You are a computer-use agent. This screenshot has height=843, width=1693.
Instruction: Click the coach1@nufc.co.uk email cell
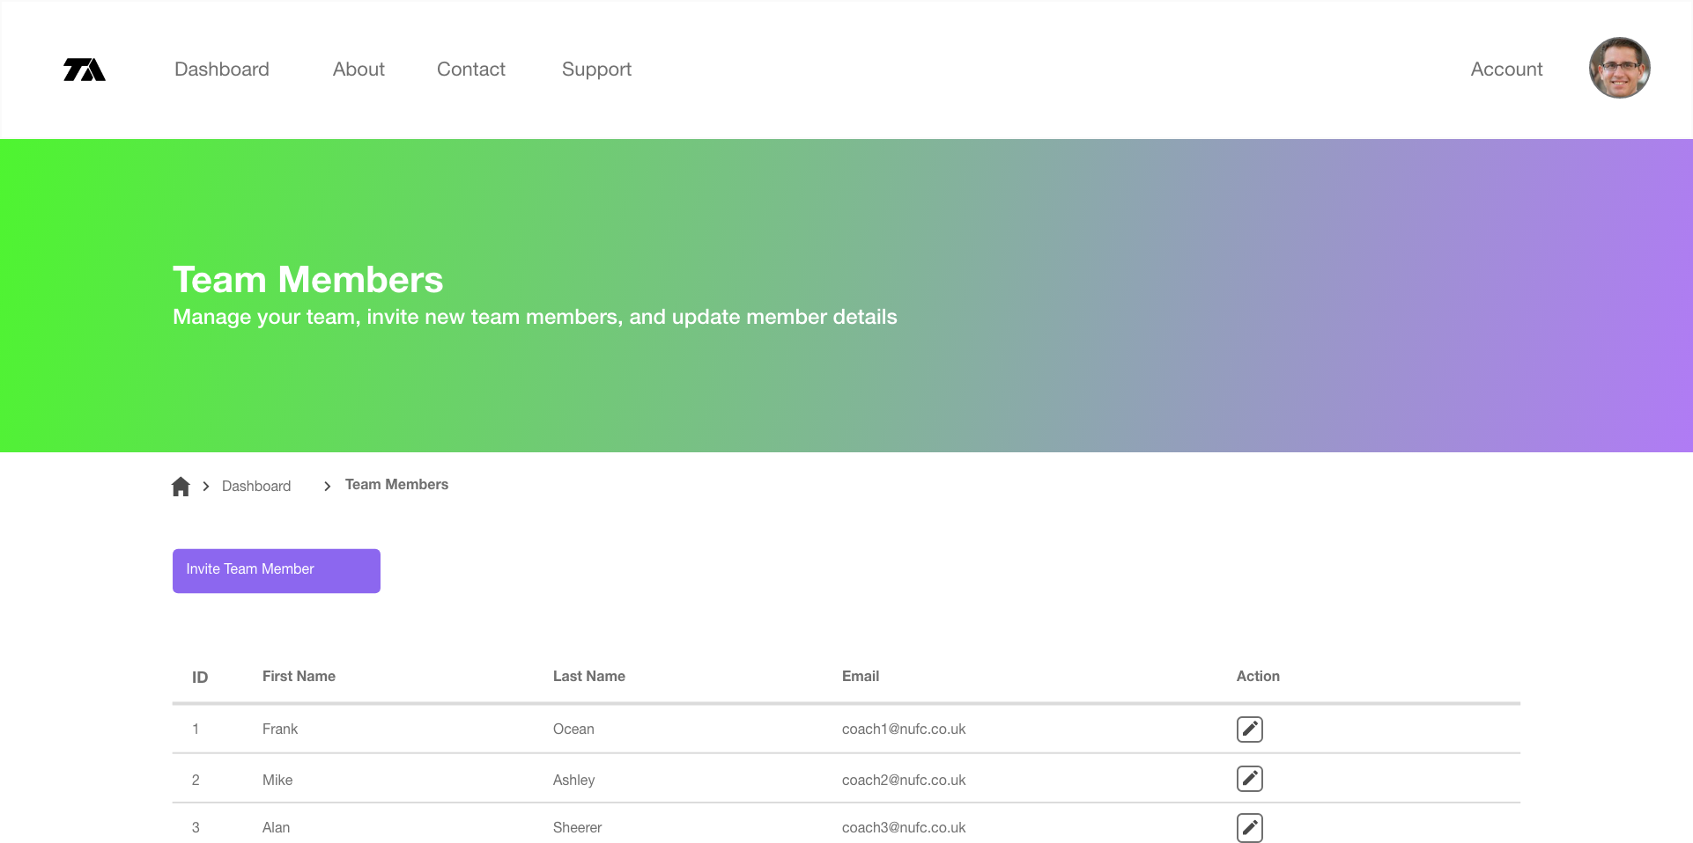point(904,729)
